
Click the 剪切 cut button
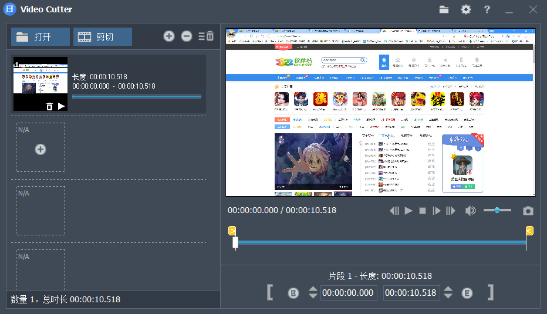103,36
